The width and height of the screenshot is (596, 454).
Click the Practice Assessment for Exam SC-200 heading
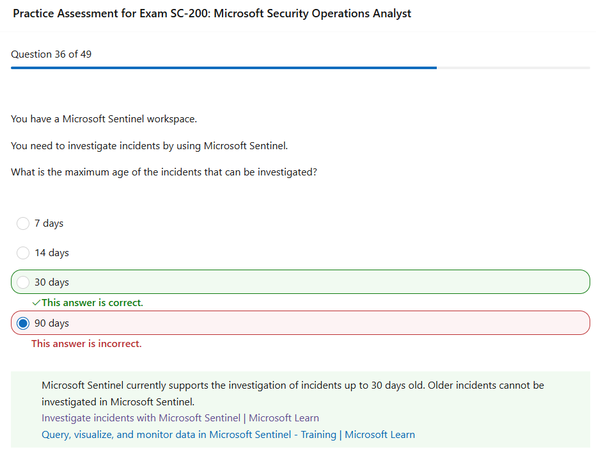tap(212, 13)
